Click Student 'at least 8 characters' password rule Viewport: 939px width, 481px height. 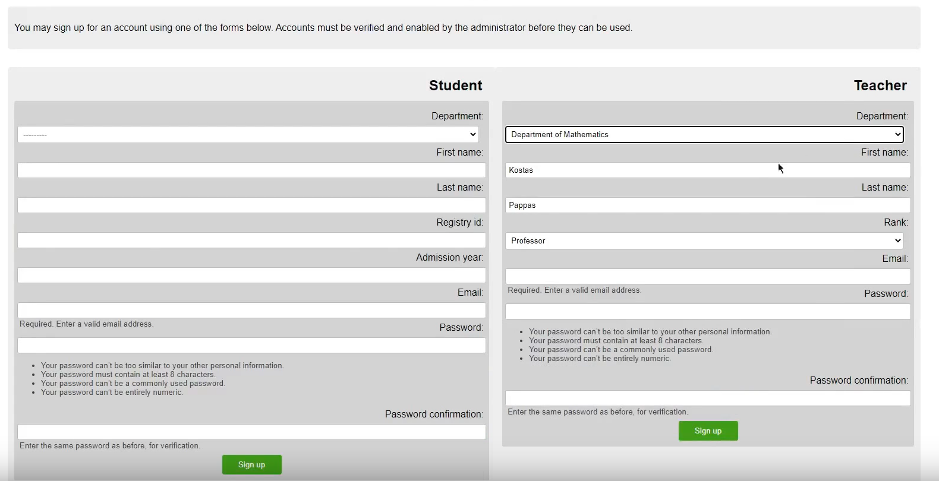[x=128, y=374]
